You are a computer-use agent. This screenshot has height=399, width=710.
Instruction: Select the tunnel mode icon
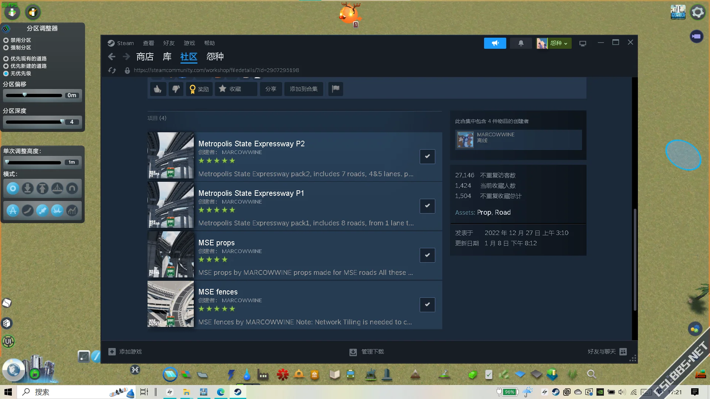[x=72, y=189]
